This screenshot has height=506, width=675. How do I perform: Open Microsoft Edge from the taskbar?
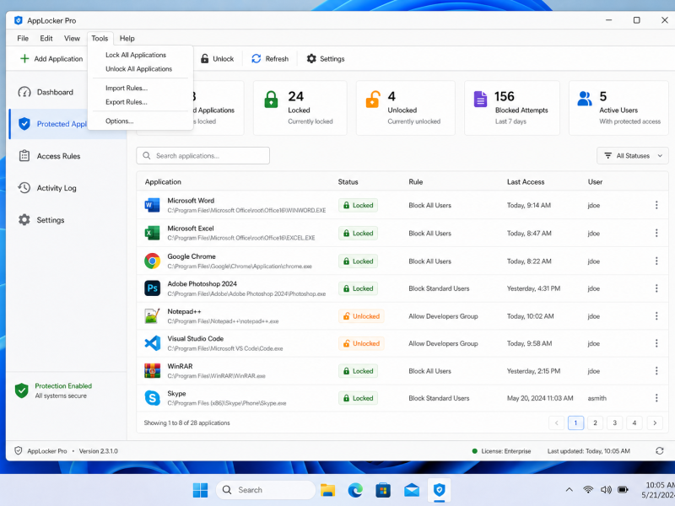[355, 490]
